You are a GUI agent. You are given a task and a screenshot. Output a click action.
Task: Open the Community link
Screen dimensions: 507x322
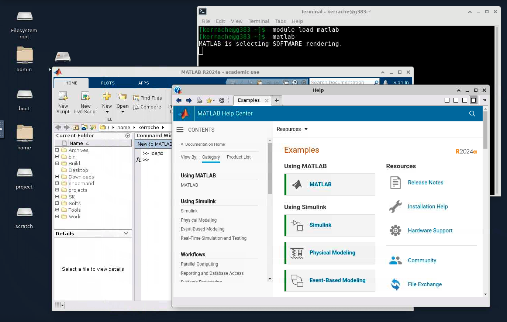[x=422, y=260]
